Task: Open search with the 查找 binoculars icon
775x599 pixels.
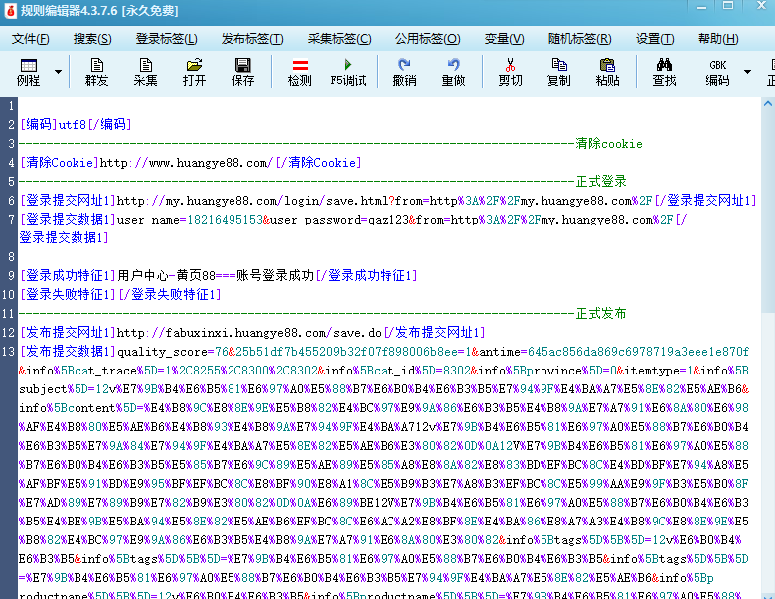Action: 664,72
